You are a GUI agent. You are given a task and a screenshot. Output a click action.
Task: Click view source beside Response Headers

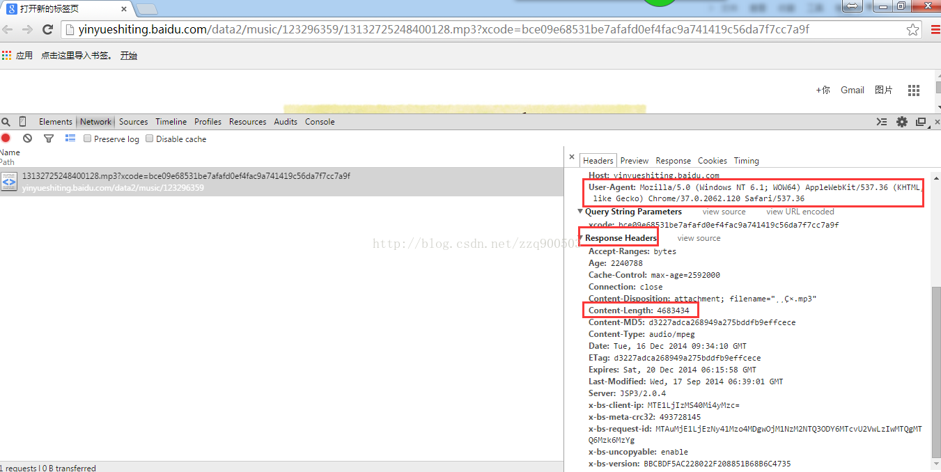click(x=699, y=238)
